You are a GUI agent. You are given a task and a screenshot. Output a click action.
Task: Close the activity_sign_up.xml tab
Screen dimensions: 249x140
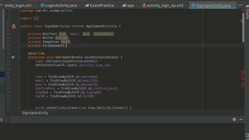click(x=186, y=5)
